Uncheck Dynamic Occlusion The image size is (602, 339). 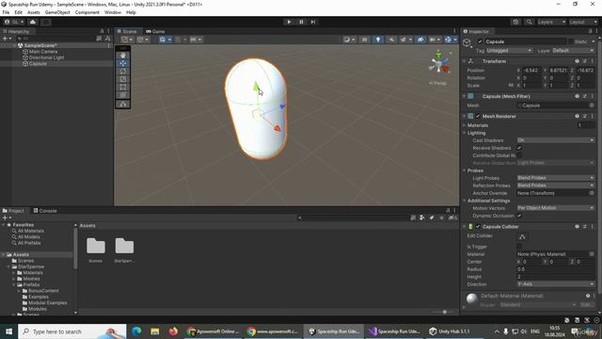coord(519,216)
